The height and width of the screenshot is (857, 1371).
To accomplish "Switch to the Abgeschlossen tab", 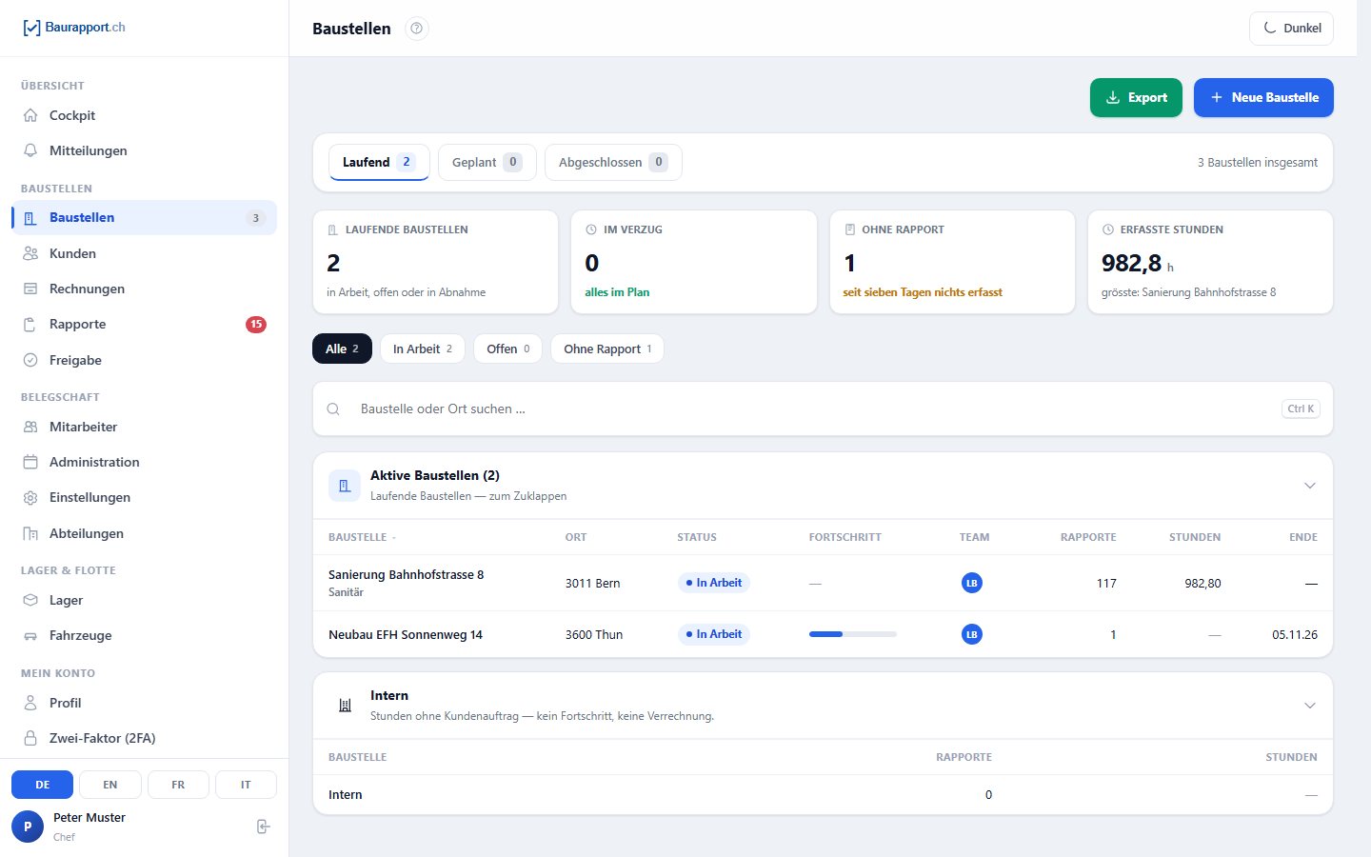I will point(613,162).
